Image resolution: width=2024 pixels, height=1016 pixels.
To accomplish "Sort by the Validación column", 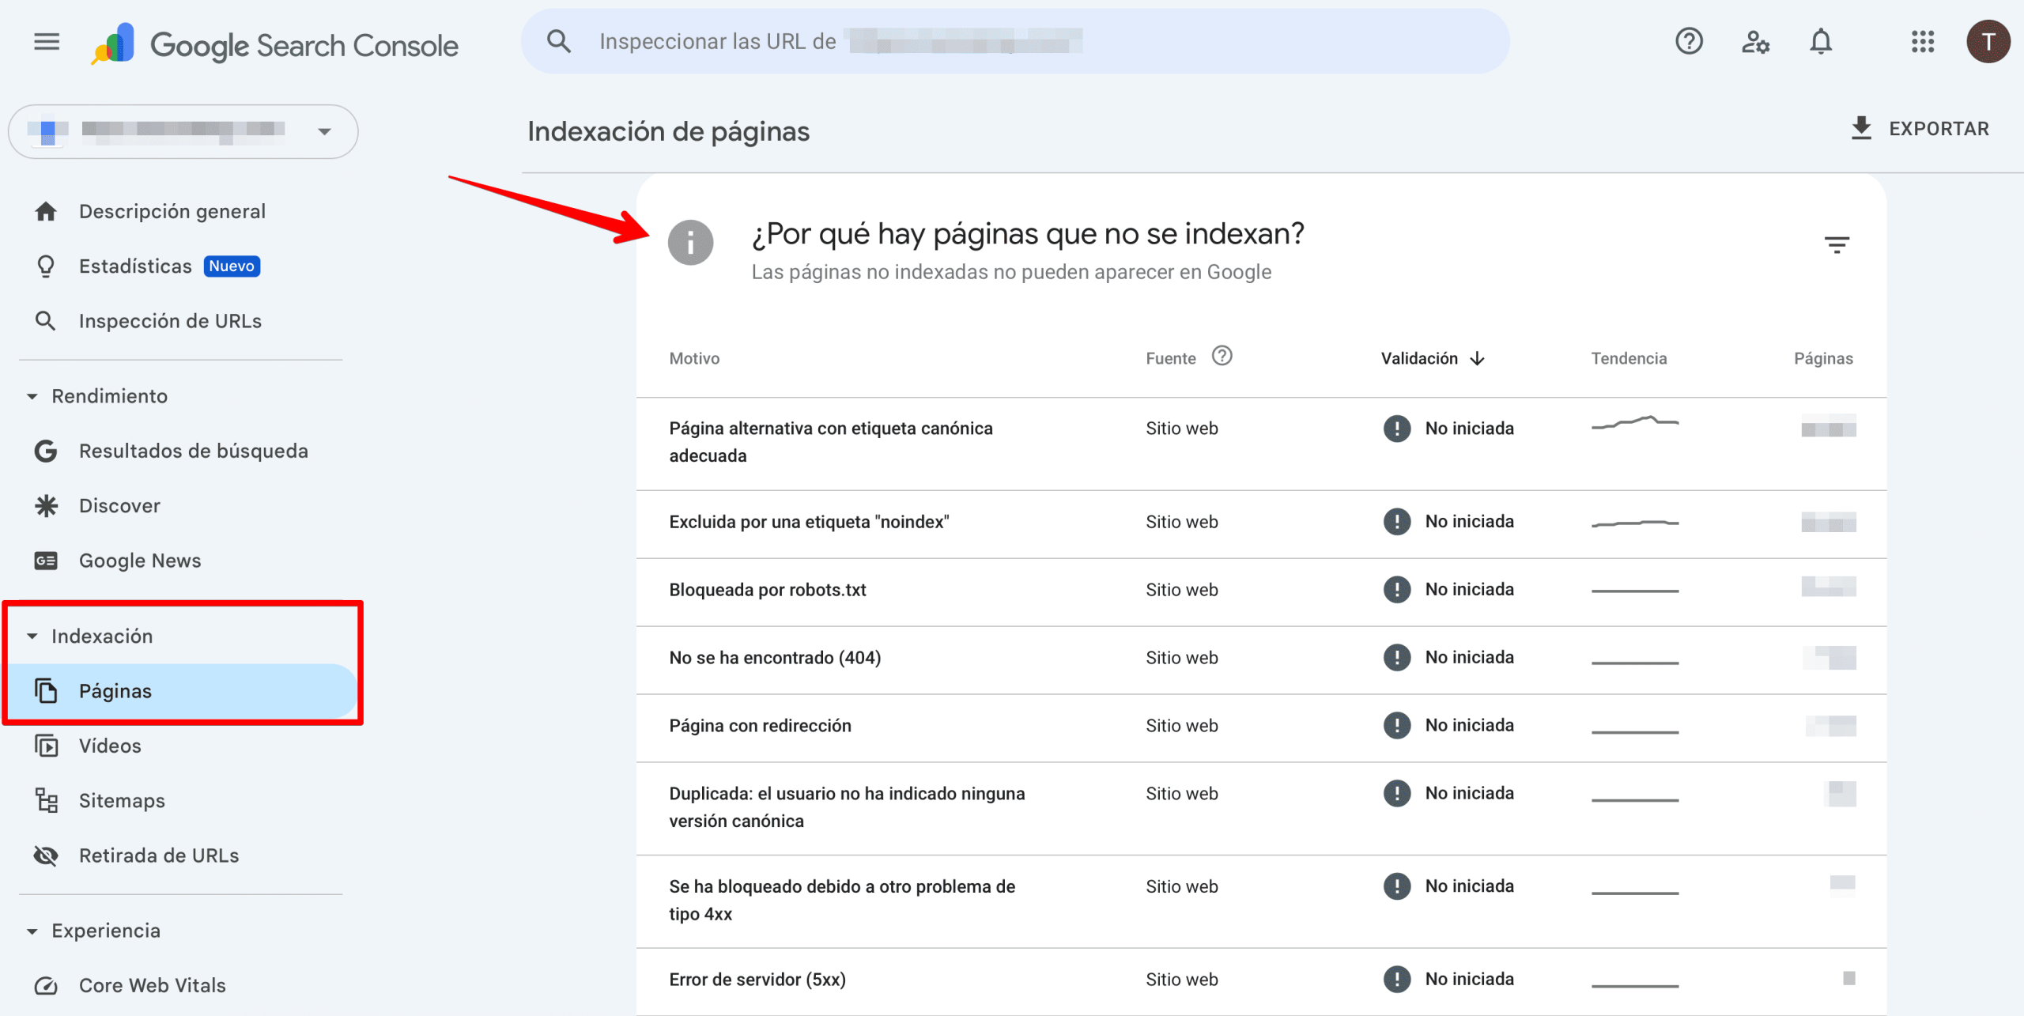I will pyautogui.click(x=1433, y=358).
